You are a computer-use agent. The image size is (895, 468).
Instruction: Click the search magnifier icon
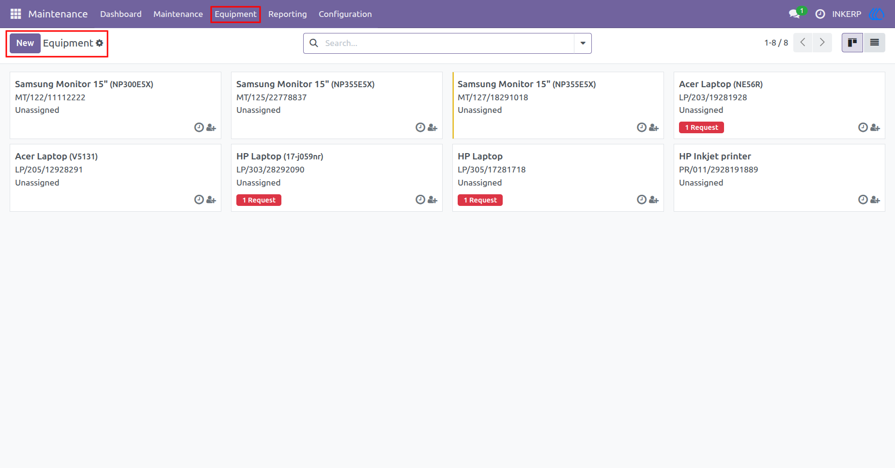pos(314,43)
